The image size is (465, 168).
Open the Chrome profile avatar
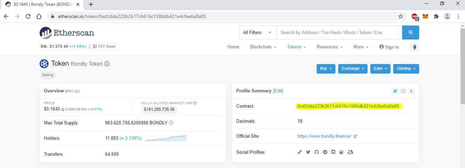point(447,16)
